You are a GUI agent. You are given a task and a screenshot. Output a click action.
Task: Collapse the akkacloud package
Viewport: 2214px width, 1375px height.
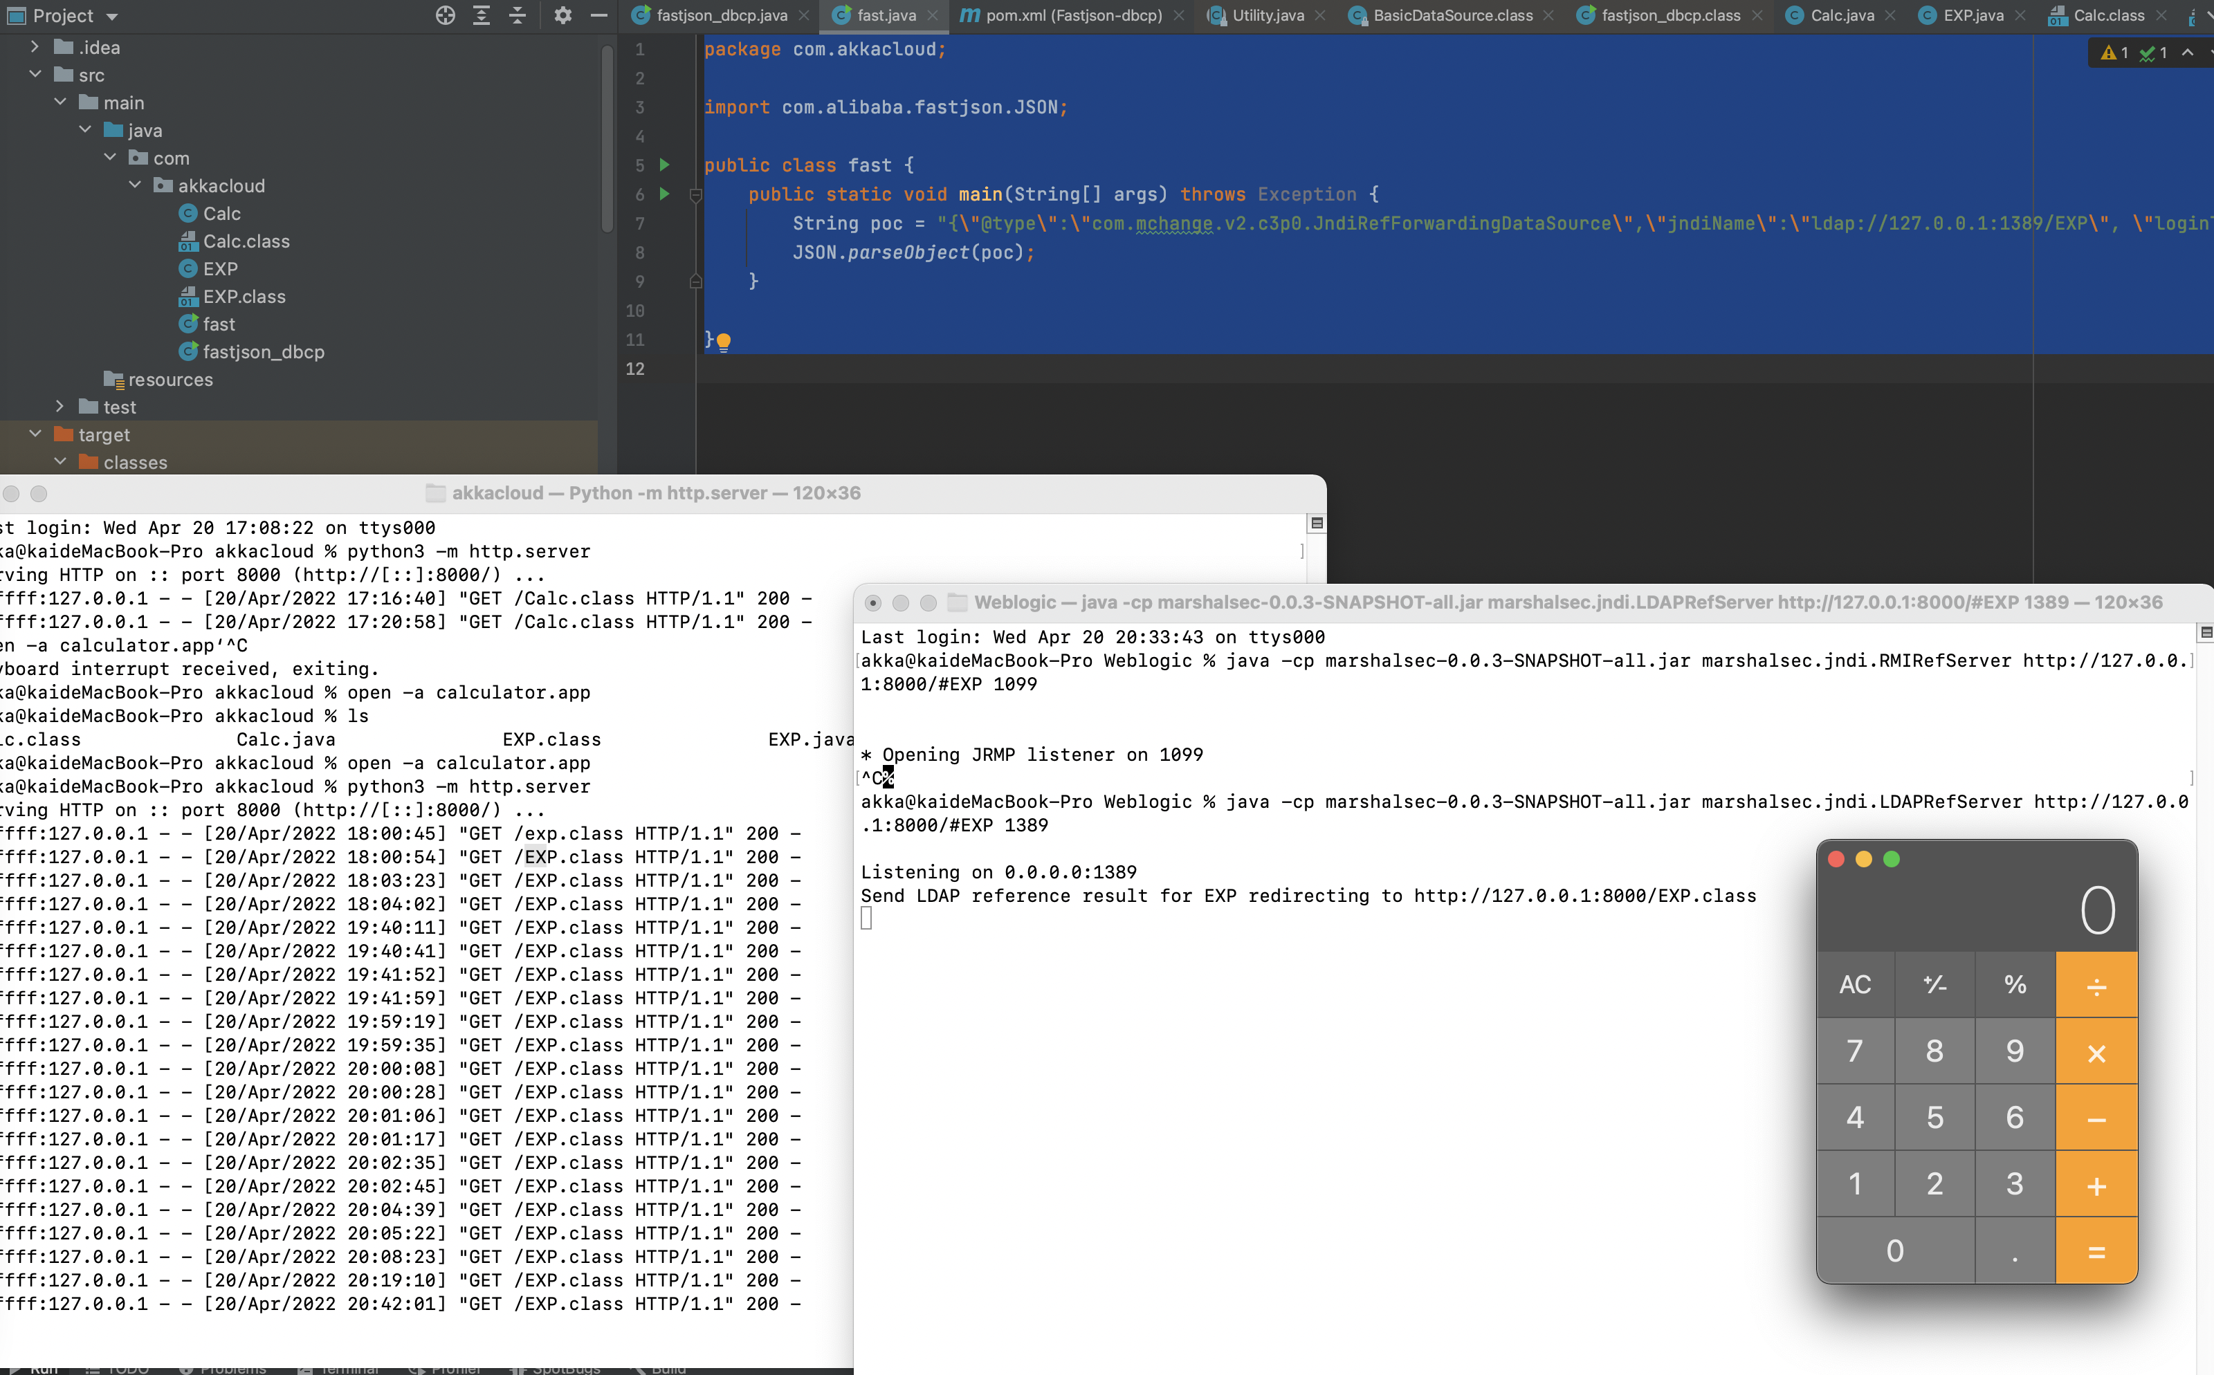(x=135, y=185)
